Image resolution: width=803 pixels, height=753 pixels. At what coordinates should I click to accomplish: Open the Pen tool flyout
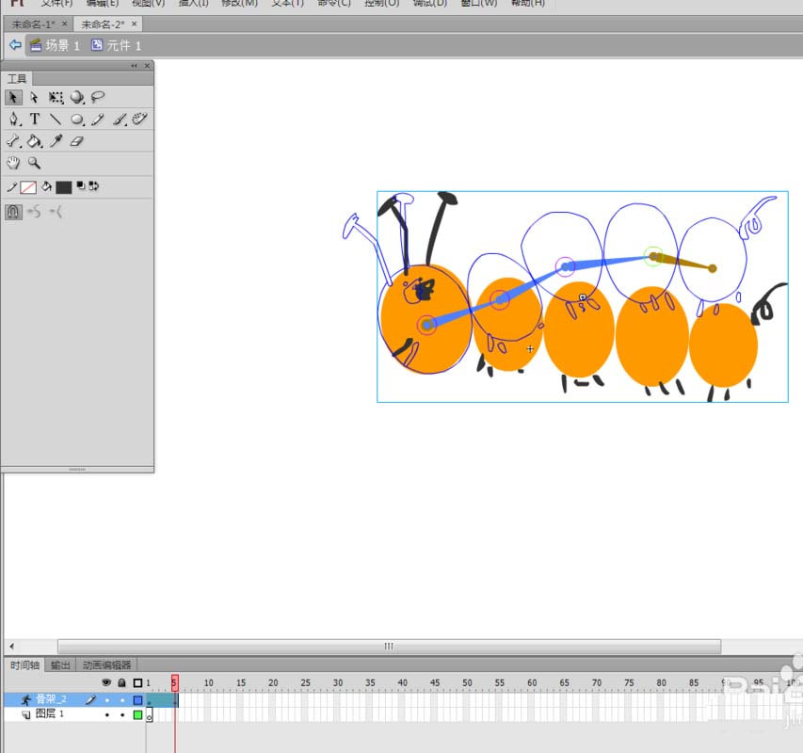pyautogui.click(x=13, y=120)
